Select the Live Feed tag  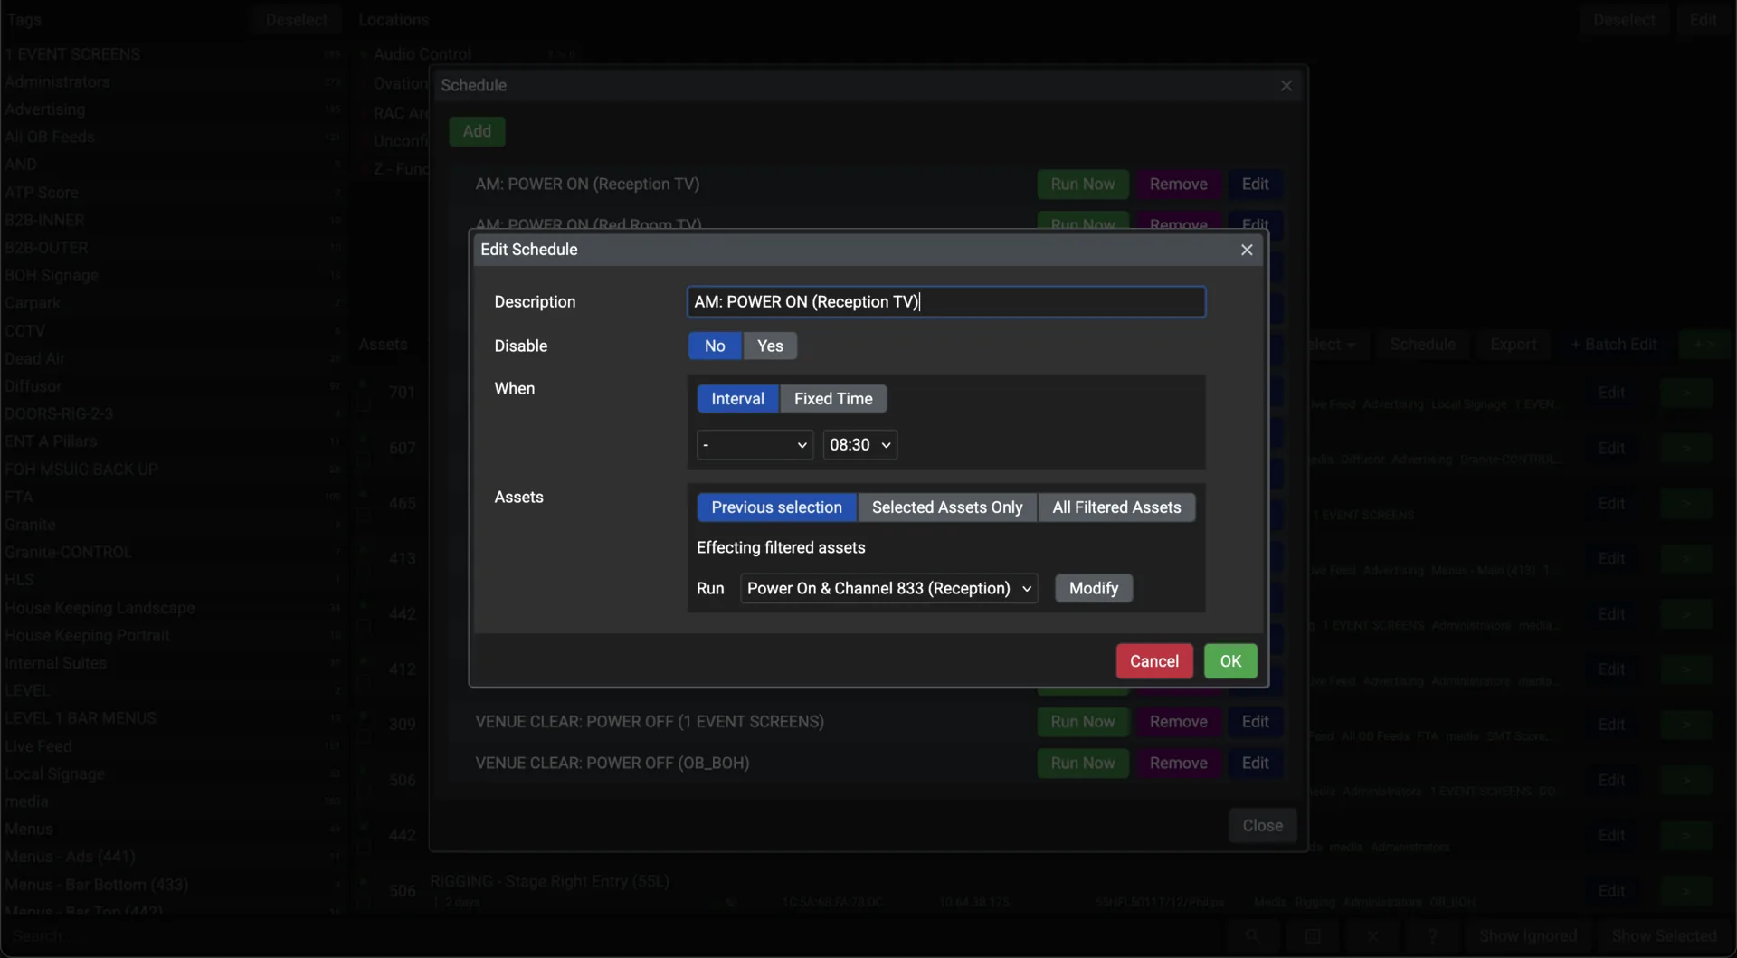coord(172,746)
